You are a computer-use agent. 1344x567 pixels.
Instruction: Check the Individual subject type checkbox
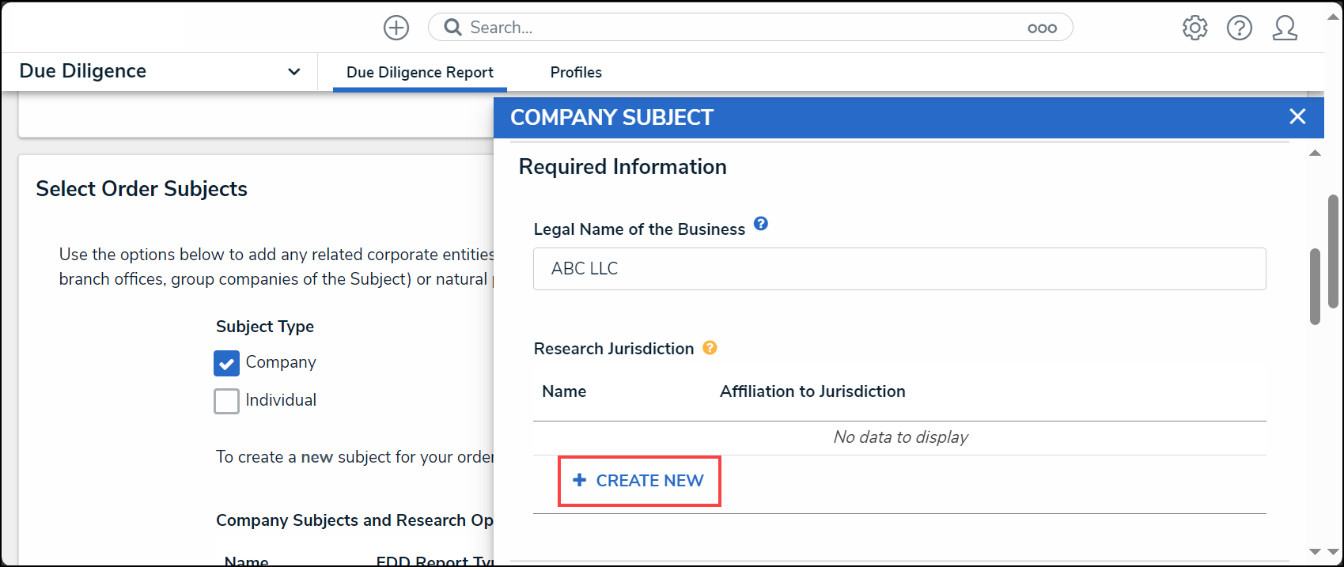click(x=226, y=401)
